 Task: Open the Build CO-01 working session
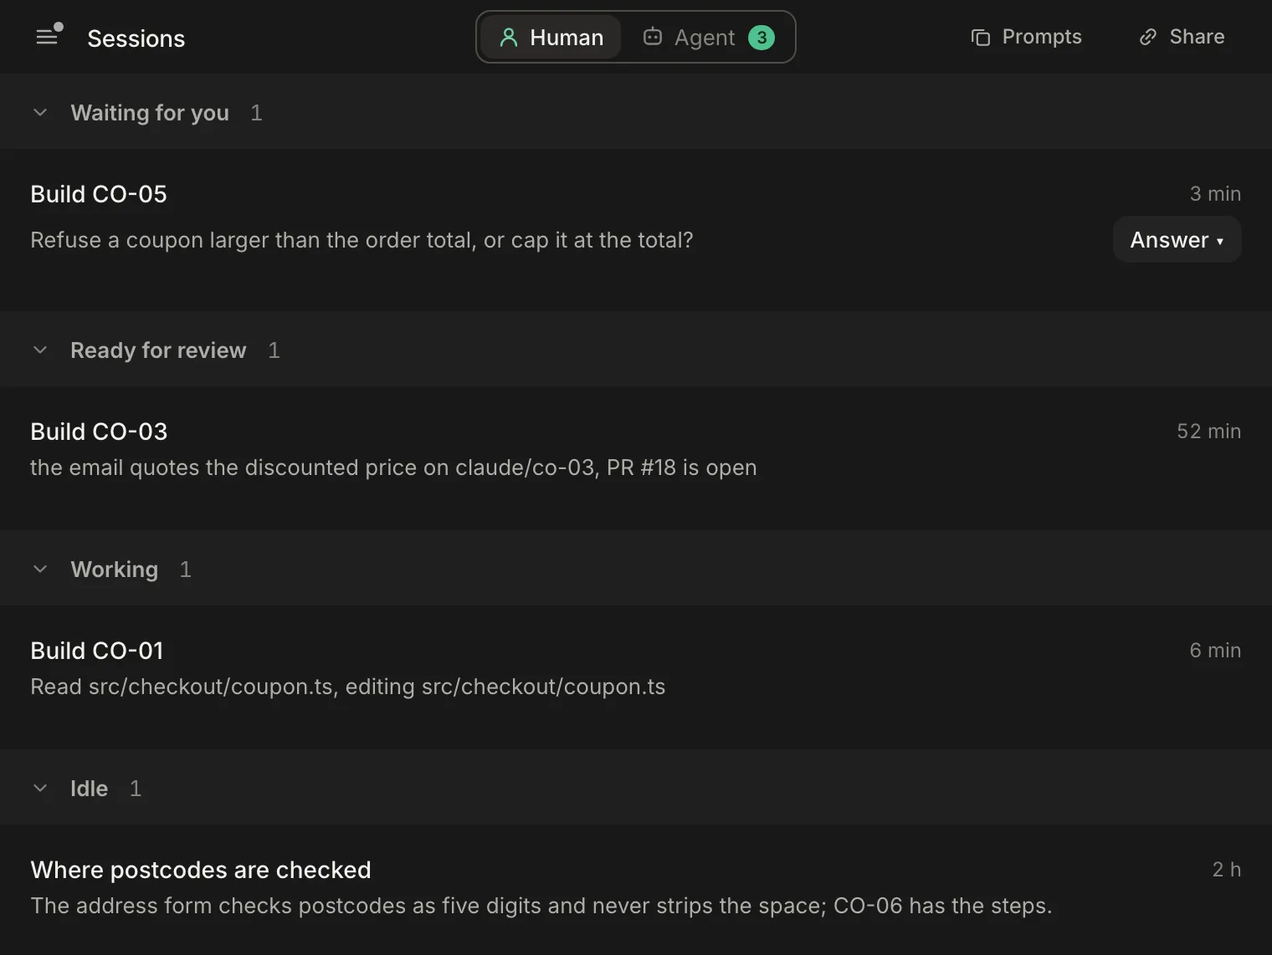tap(636, 677)
